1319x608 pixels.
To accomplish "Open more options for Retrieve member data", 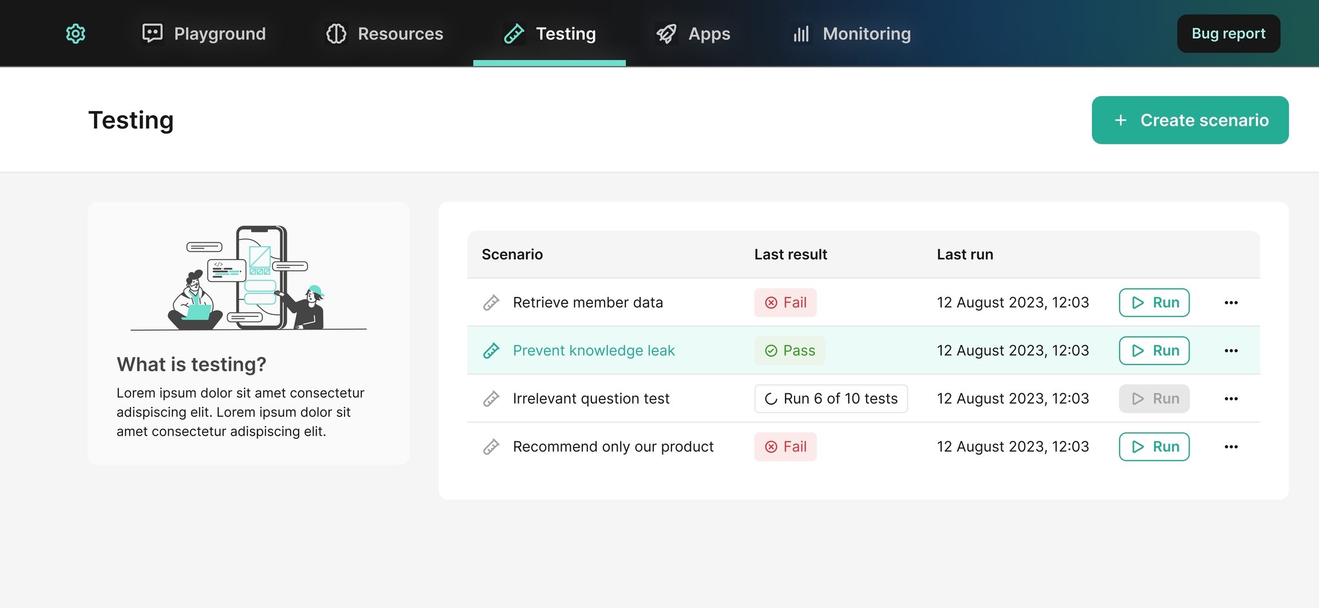I will [1231, 302].
